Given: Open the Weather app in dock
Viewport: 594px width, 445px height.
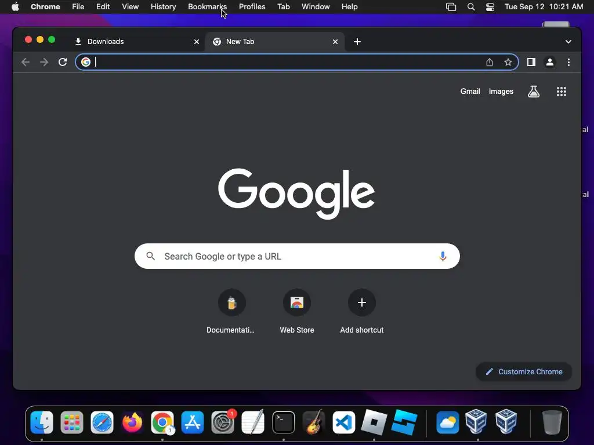Looking at the screenshot, I should 447,422.
